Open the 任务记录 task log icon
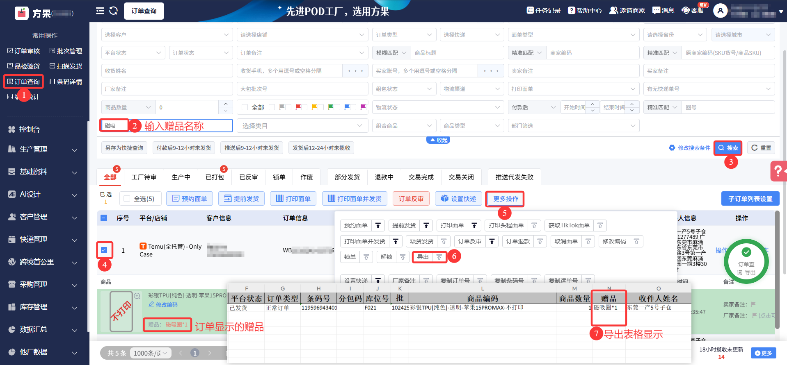This screenshot has width=787, height=365. tap(543, 10)
